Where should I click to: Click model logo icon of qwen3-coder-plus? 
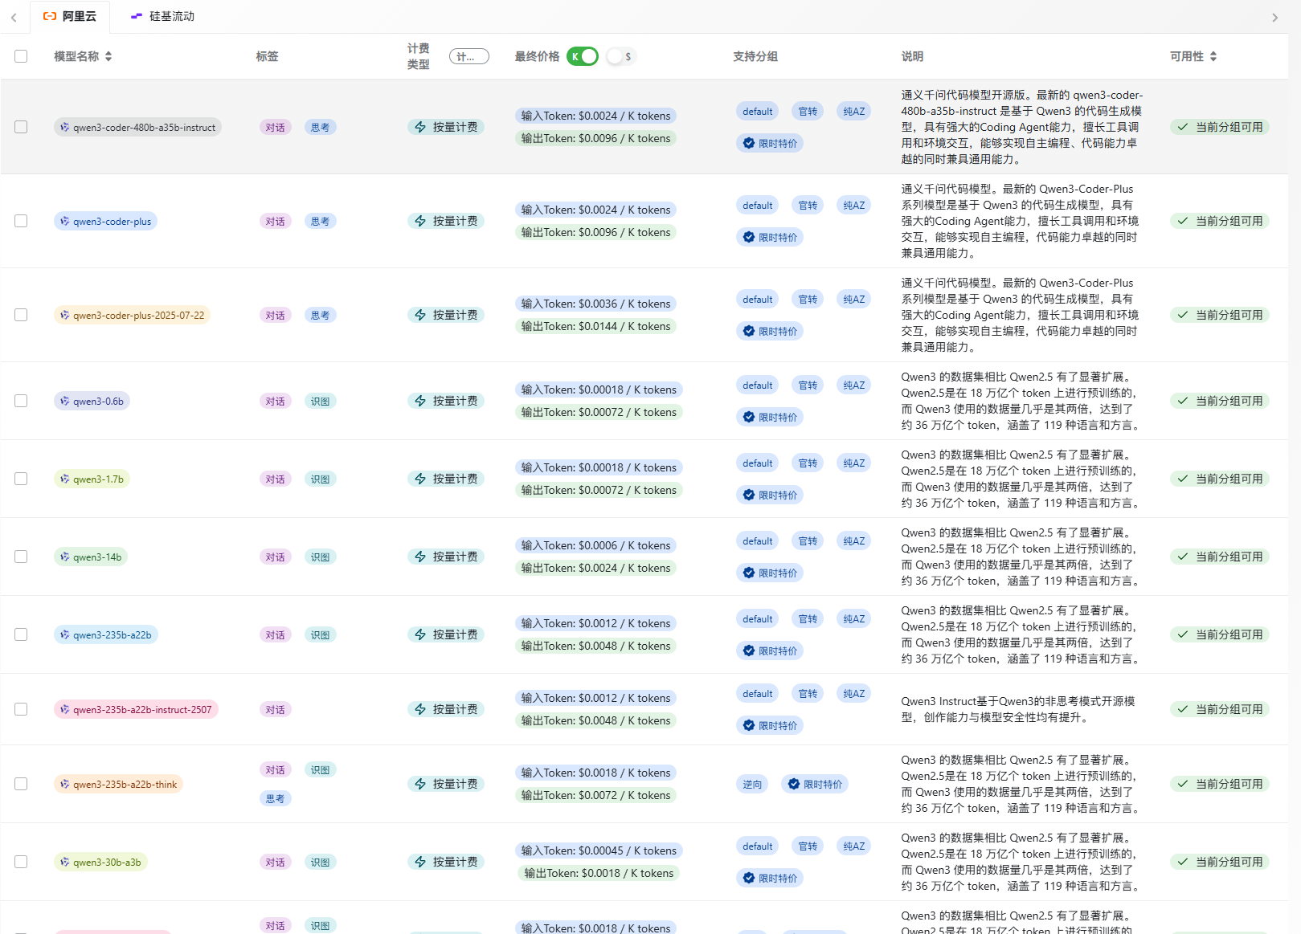[x=65, y=221]
